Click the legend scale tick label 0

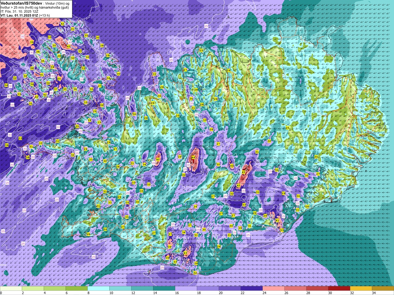click(1, 293)
